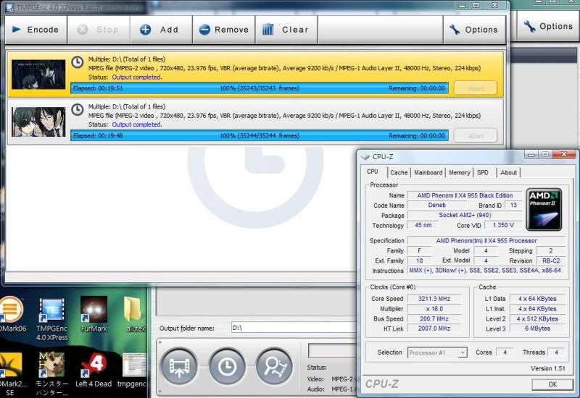Click the first job's Output completed status text

click(137, 77)
